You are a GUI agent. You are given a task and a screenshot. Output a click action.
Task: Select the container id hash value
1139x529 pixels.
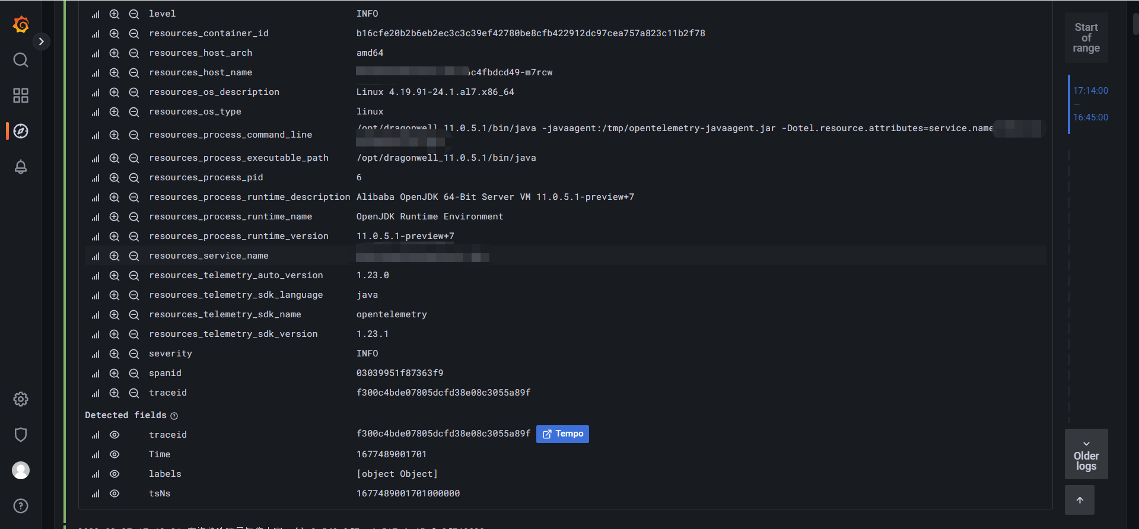530,33
